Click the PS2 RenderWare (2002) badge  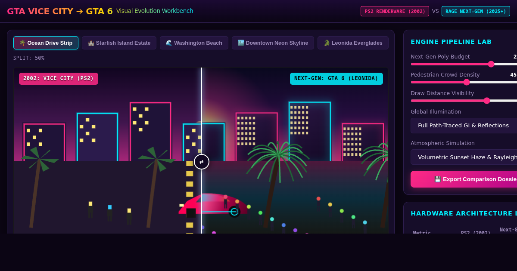coord(395,11)
